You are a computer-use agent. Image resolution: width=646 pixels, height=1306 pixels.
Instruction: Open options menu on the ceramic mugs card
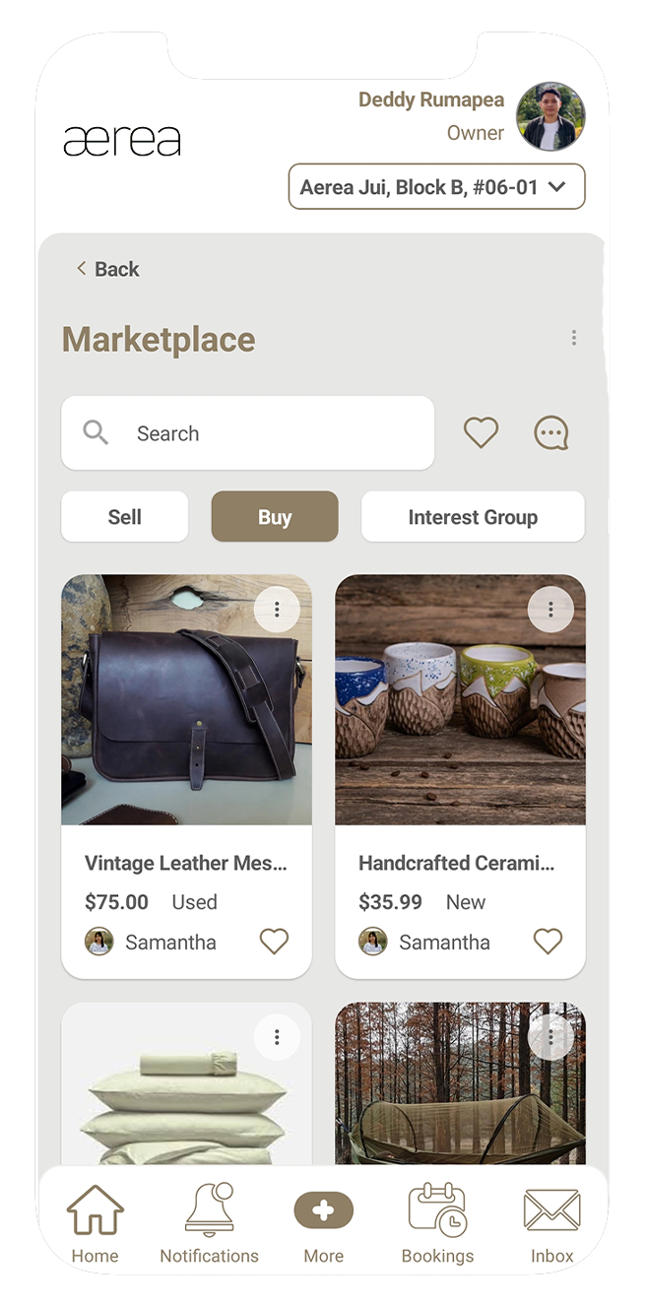[550, 609]
